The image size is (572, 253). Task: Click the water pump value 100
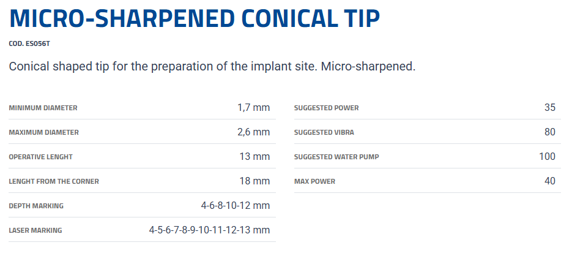tap(547, 157)
